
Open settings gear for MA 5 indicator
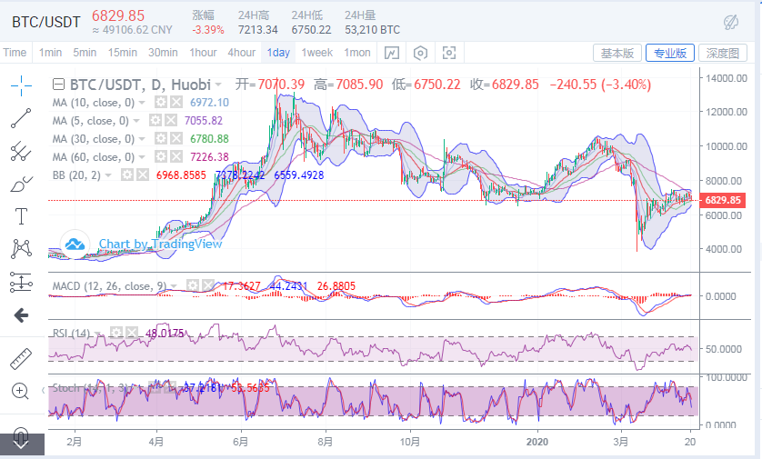click(155, 121)
